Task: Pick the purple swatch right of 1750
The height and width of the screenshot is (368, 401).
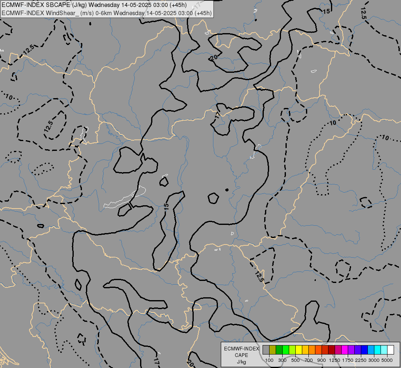Action: tap(351, 350)
